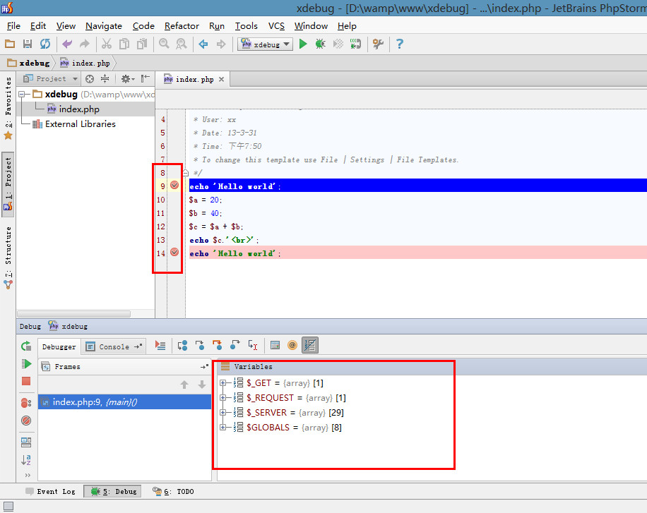Open the 6: TODO tool window
Image resolution: width=647 pixels, height=513 pixels.
pyautogui.click(x=173, y=491)
